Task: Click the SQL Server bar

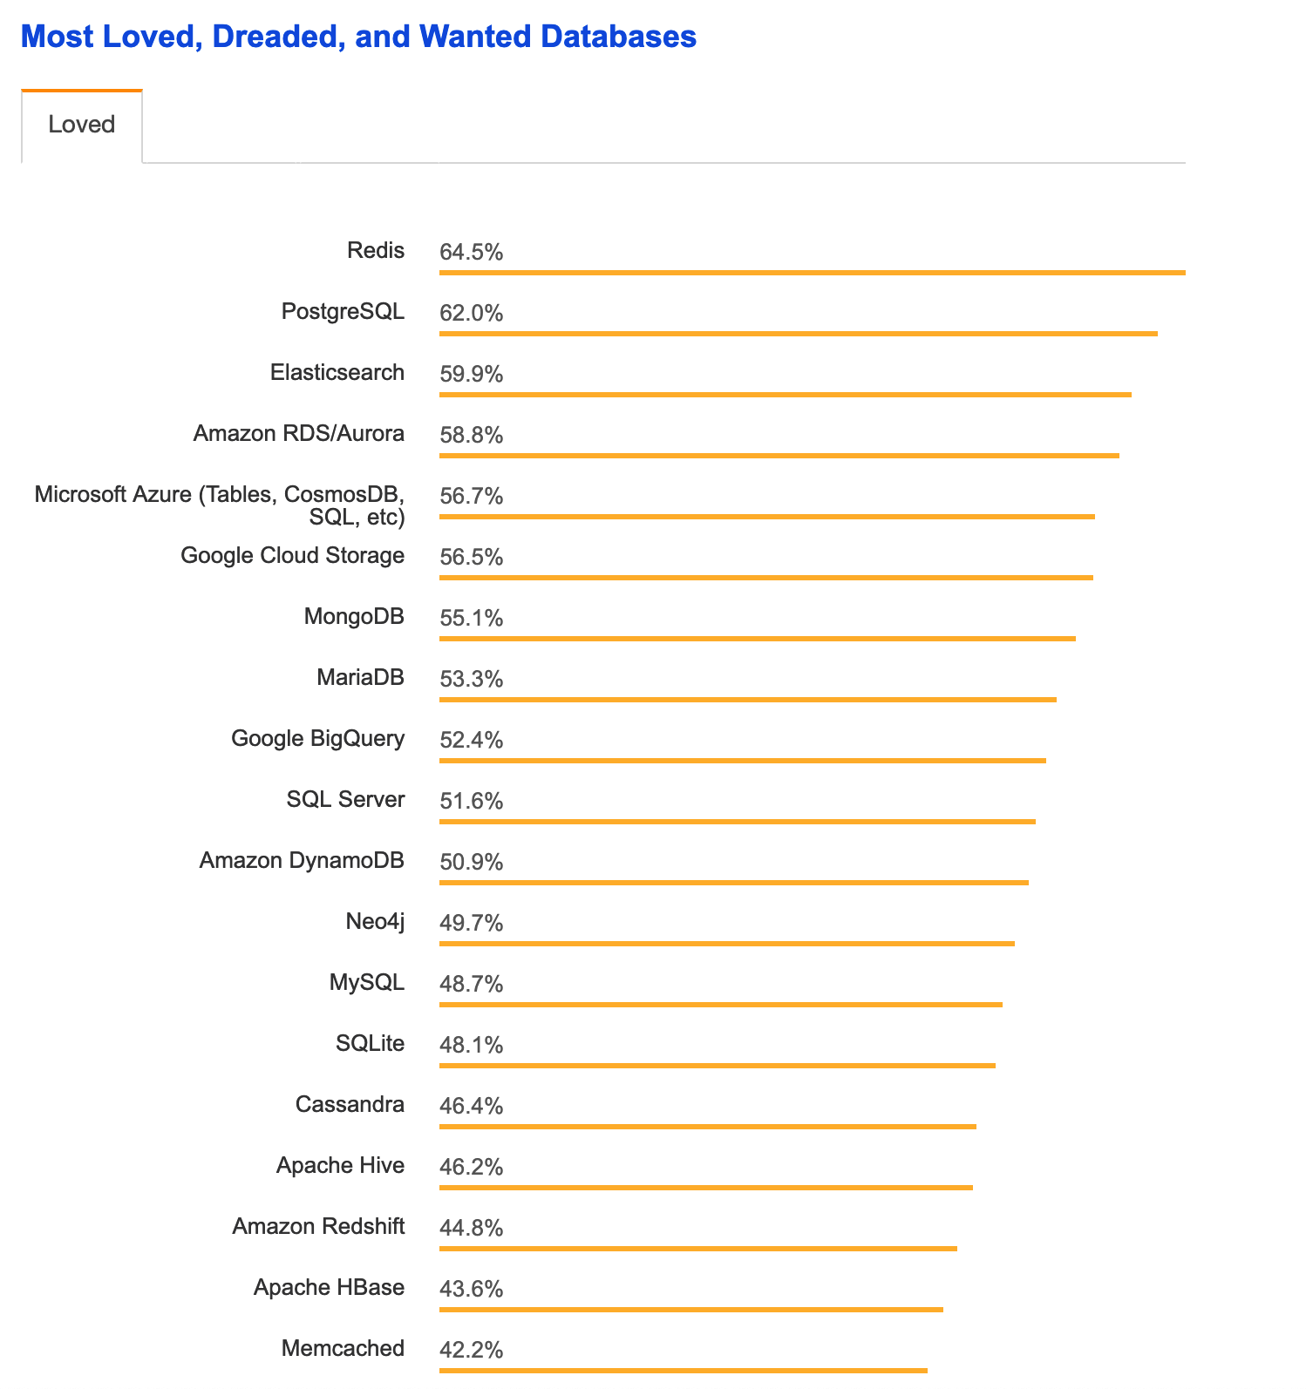Action: (x=737, y=822)
